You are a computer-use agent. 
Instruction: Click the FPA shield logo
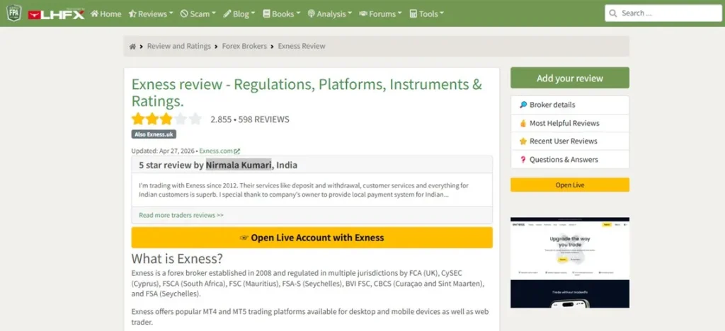point(14,13)
